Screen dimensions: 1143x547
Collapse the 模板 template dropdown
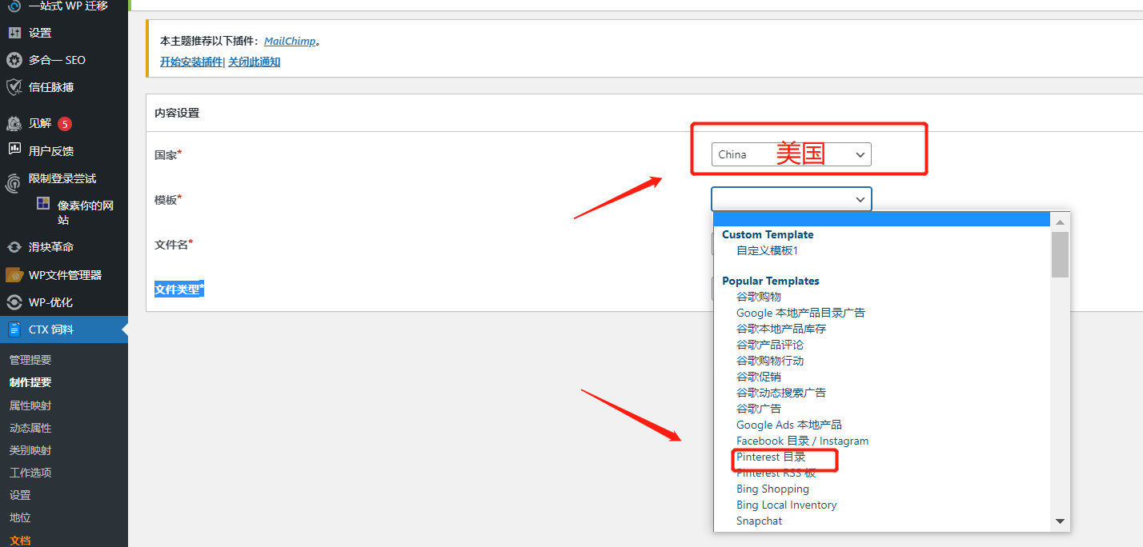pyautogui.click(x=790, y=199)
